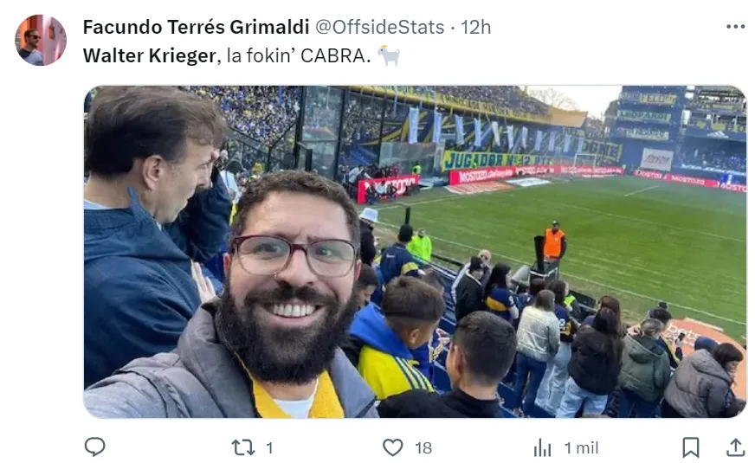Bookmark this tweet
The width and height of the screenshot is (755, 463).
coord(691,447)
